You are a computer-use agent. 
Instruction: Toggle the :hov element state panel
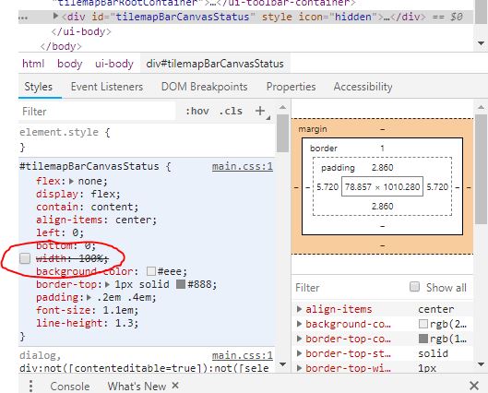click(197, 111)
